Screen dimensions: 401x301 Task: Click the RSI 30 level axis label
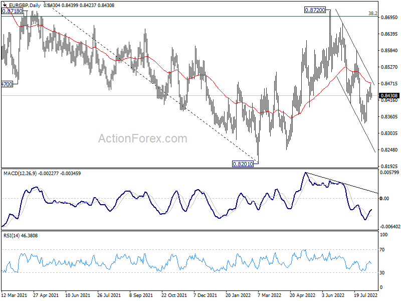point(382,273)
